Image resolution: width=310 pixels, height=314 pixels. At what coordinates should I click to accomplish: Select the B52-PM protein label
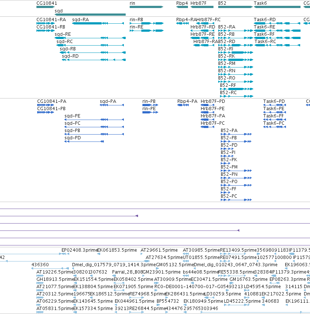(229, 167)
